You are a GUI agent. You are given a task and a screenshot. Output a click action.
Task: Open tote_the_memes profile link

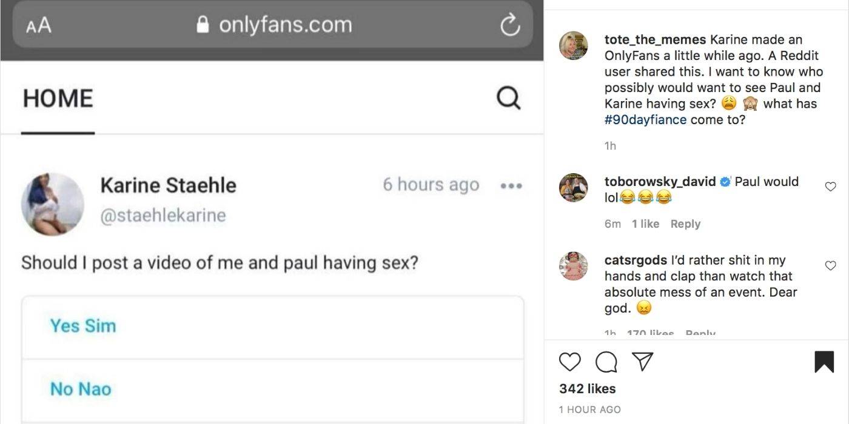[655, 40]
